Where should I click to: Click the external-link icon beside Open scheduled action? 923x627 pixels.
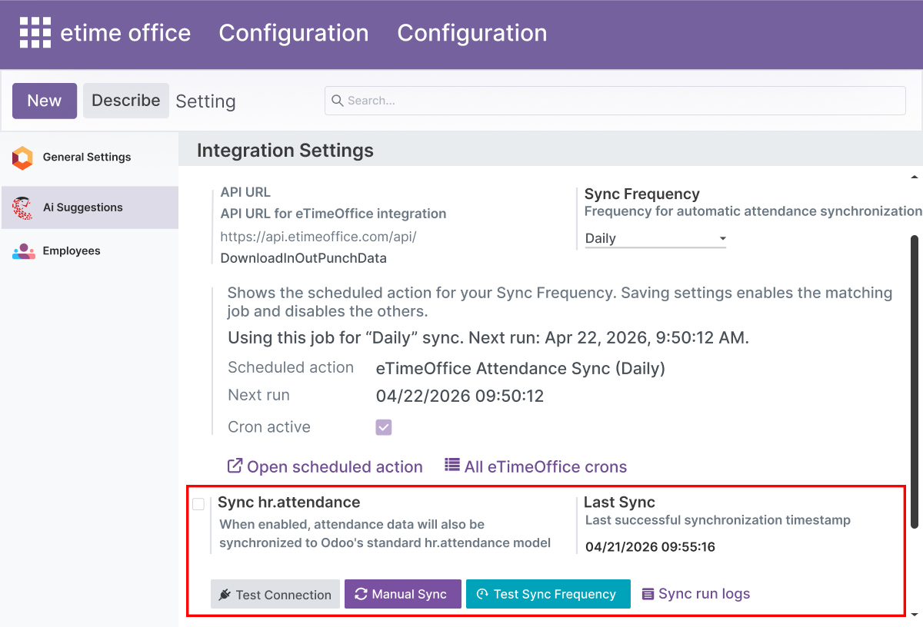[x=235, y=466]
